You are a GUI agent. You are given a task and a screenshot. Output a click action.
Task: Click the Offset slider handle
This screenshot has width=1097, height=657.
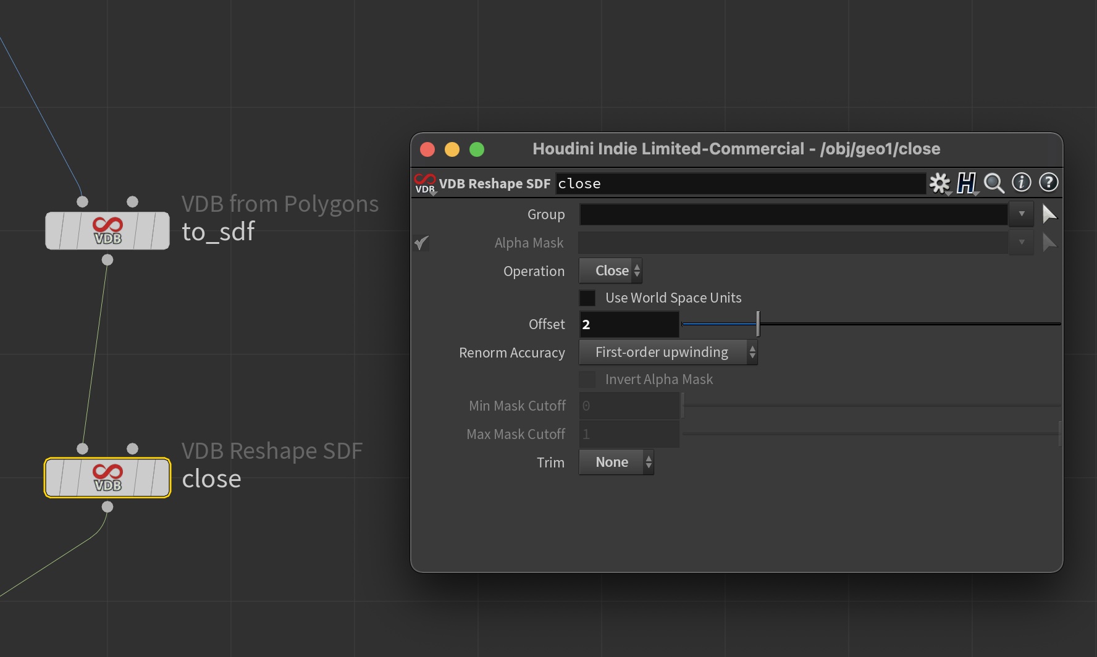point(758,324)
